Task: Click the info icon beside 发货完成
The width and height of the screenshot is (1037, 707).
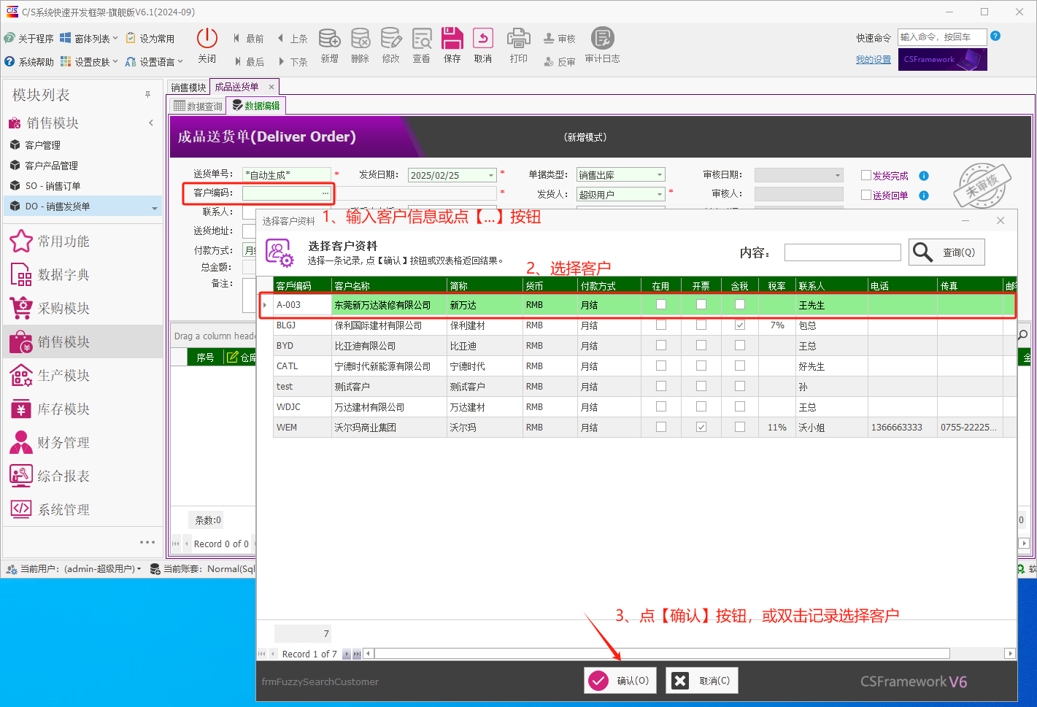Action: tap(924, 176)
